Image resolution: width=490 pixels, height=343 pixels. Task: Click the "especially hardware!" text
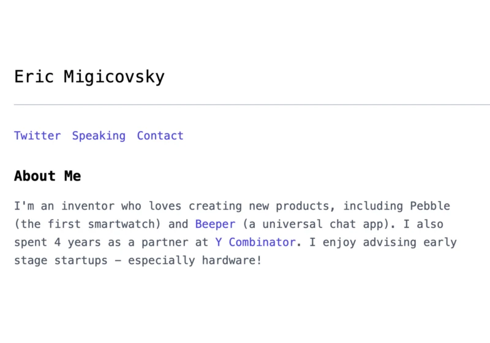click(195, 260)
